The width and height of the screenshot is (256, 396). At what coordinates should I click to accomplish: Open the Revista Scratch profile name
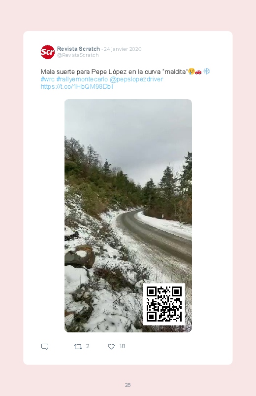tap(78, 49)
